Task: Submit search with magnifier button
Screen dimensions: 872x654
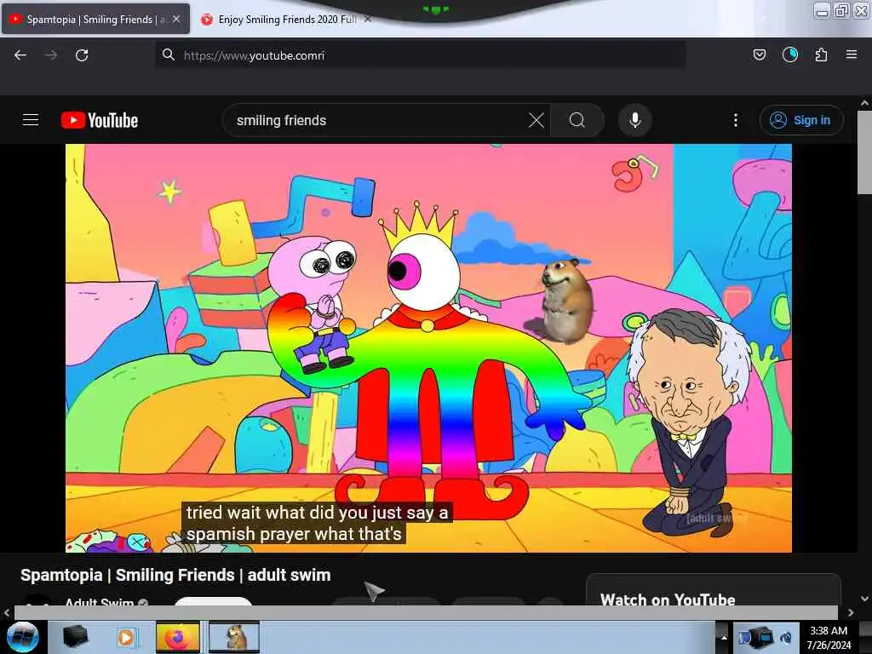Action: pyautogui.click(x=577, y=120)
